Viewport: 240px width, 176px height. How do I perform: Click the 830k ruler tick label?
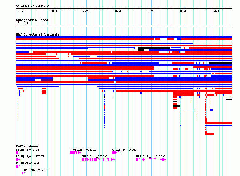click(x=216, y=11)
